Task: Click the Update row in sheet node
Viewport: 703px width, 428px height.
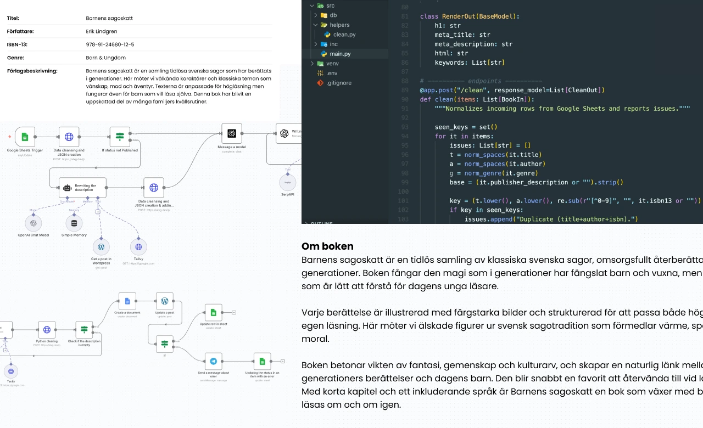Action: [214, 312]
